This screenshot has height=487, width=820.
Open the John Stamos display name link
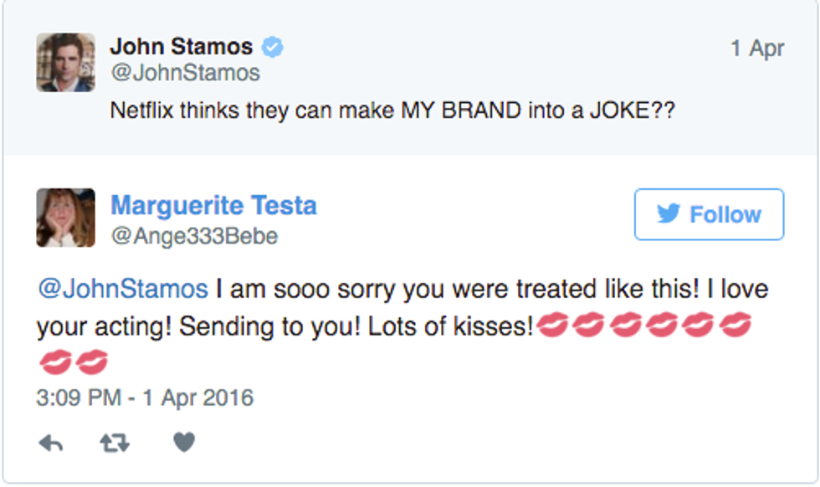(181, 47)
